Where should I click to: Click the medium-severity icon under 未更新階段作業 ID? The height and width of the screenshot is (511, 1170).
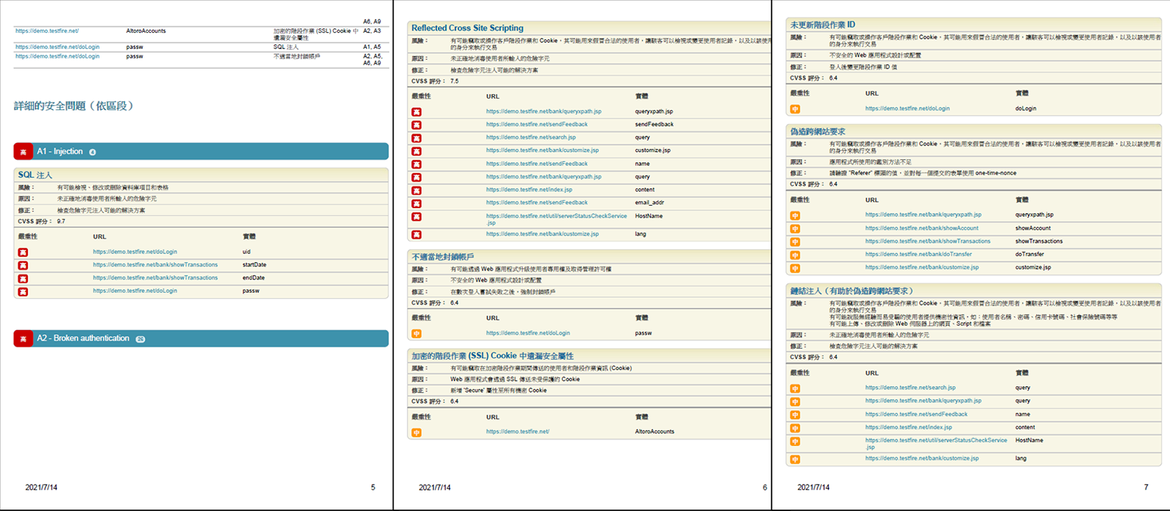tap(795, 109)
